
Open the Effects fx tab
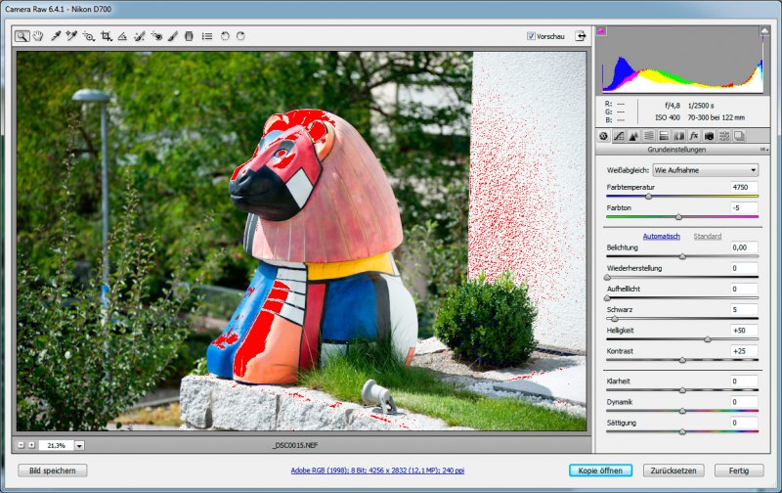694,136
